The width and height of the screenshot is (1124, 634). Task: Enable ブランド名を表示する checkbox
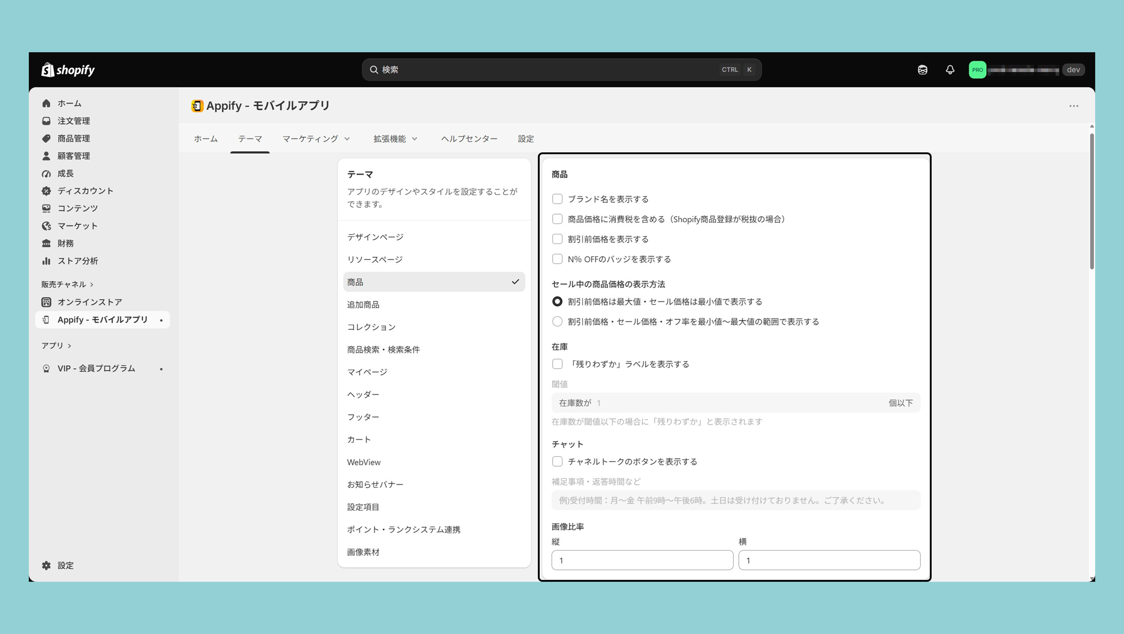557,199
